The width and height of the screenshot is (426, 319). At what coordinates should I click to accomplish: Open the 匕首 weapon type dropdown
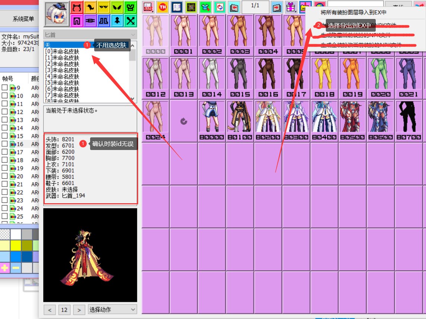(x=90, y=35)
